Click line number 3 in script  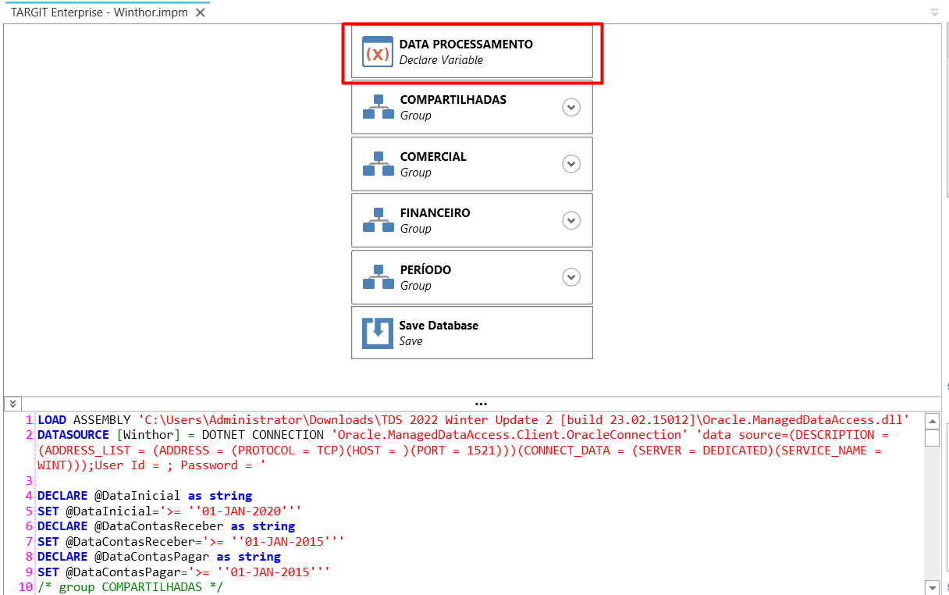click(30, 480)
